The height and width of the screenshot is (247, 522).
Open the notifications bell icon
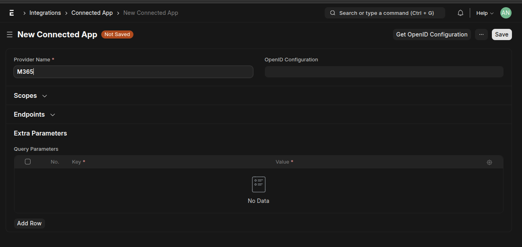(x=461, y=13)
